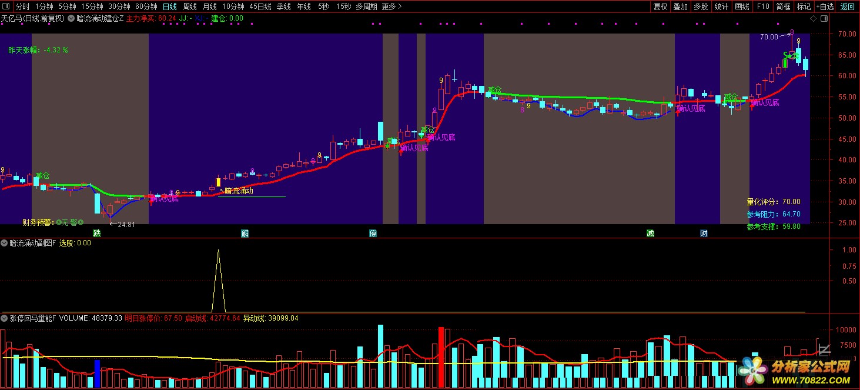This screenshot has height=390, width=860.
Task: Click the 标记 mark button
Action: (x=803, y=6)
